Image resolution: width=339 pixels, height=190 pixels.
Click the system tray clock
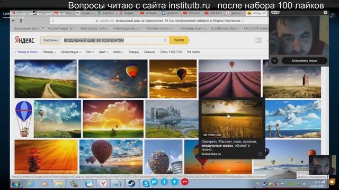click(317, 184)
